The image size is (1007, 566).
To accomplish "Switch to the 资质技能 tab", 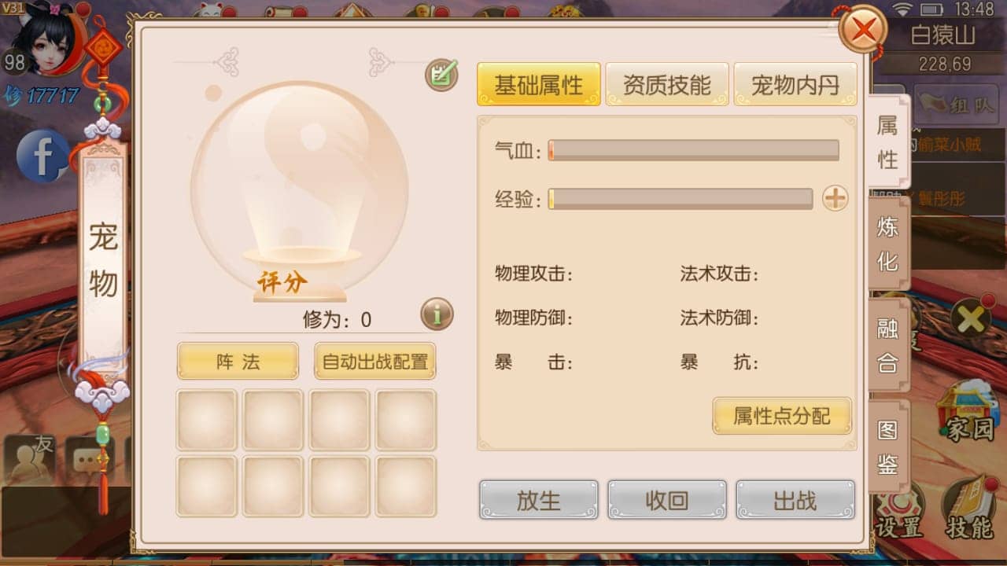I will pos(667,84).
